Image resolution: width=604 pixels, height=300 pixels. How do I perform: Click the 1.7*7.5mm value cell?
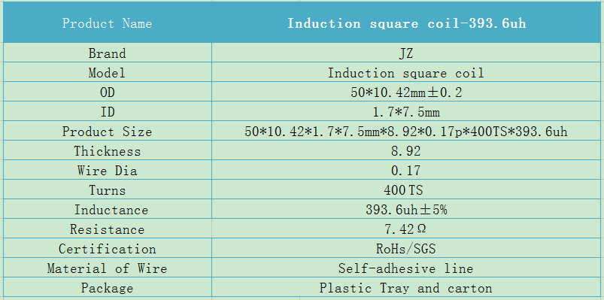click(x=408, y=111)
